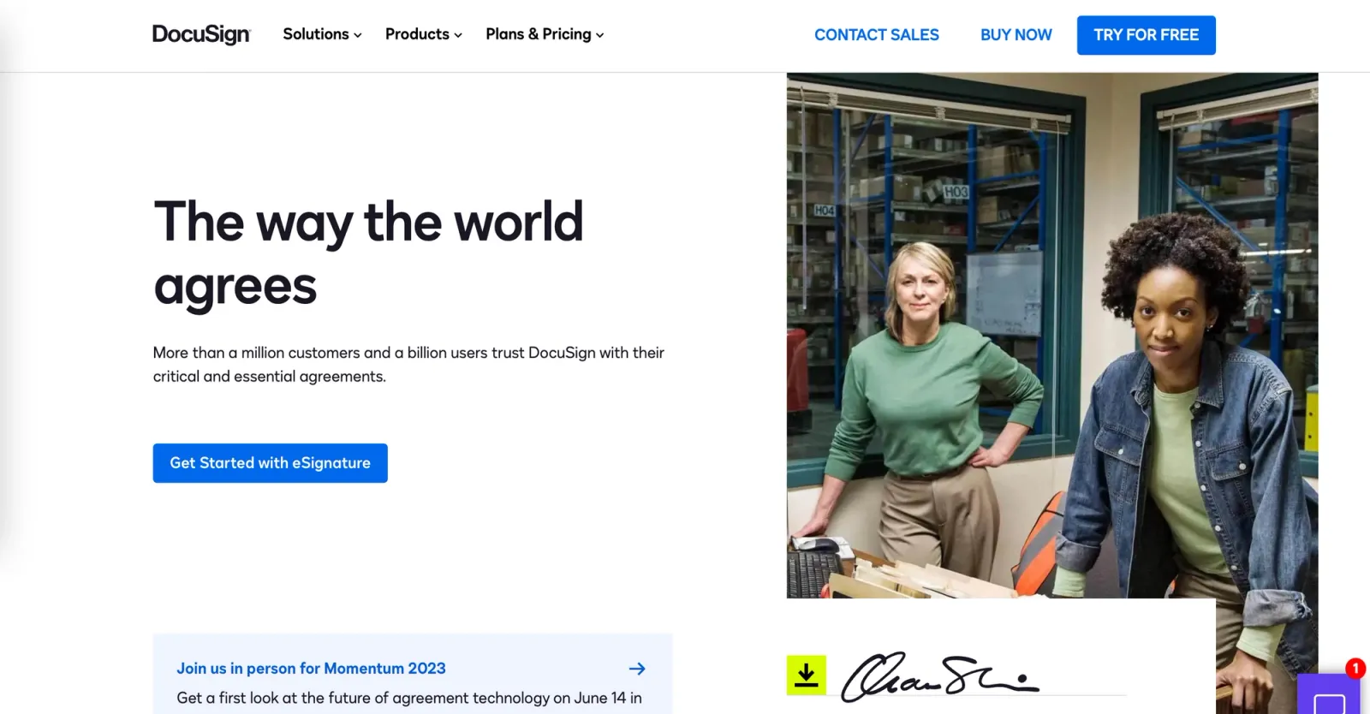Viewport: 1370px width, 714px height.
Task: Expand the Plans & Pricing dropdown chevron
Action: 599,35
